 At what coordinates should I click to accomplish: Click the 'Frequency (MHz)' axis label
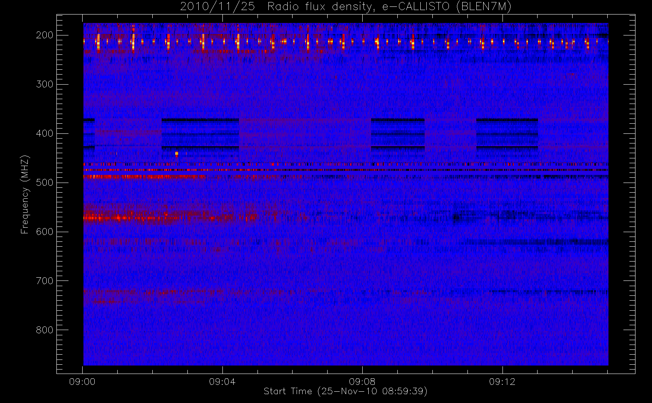click(x=25, y=194)
